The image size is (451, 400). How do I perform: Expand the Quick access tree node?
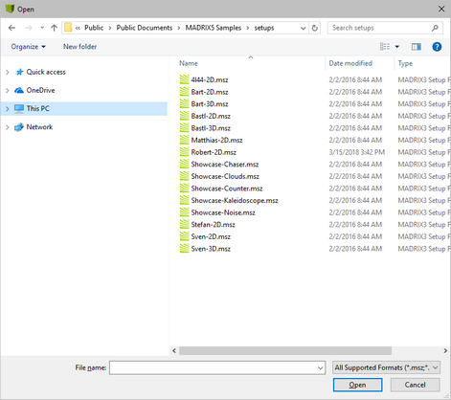(x=8, y=73)
